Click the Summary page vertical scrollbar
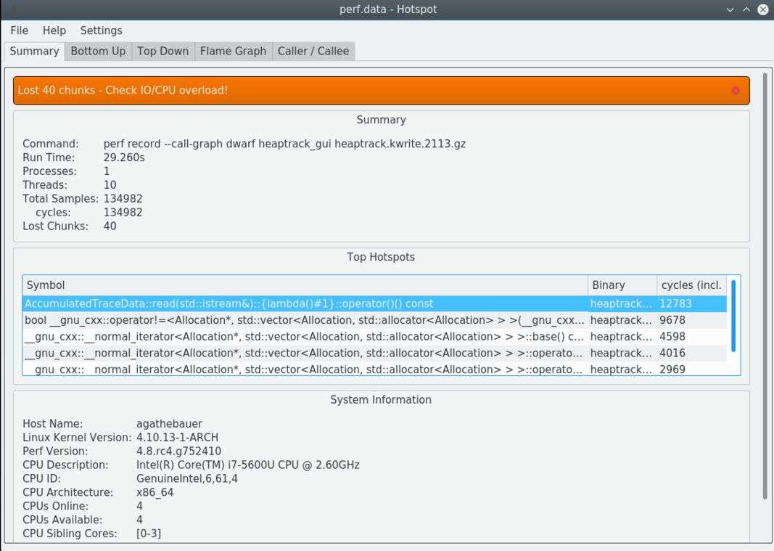The height and width of the screenshot is (551, 774). [765, 286]
